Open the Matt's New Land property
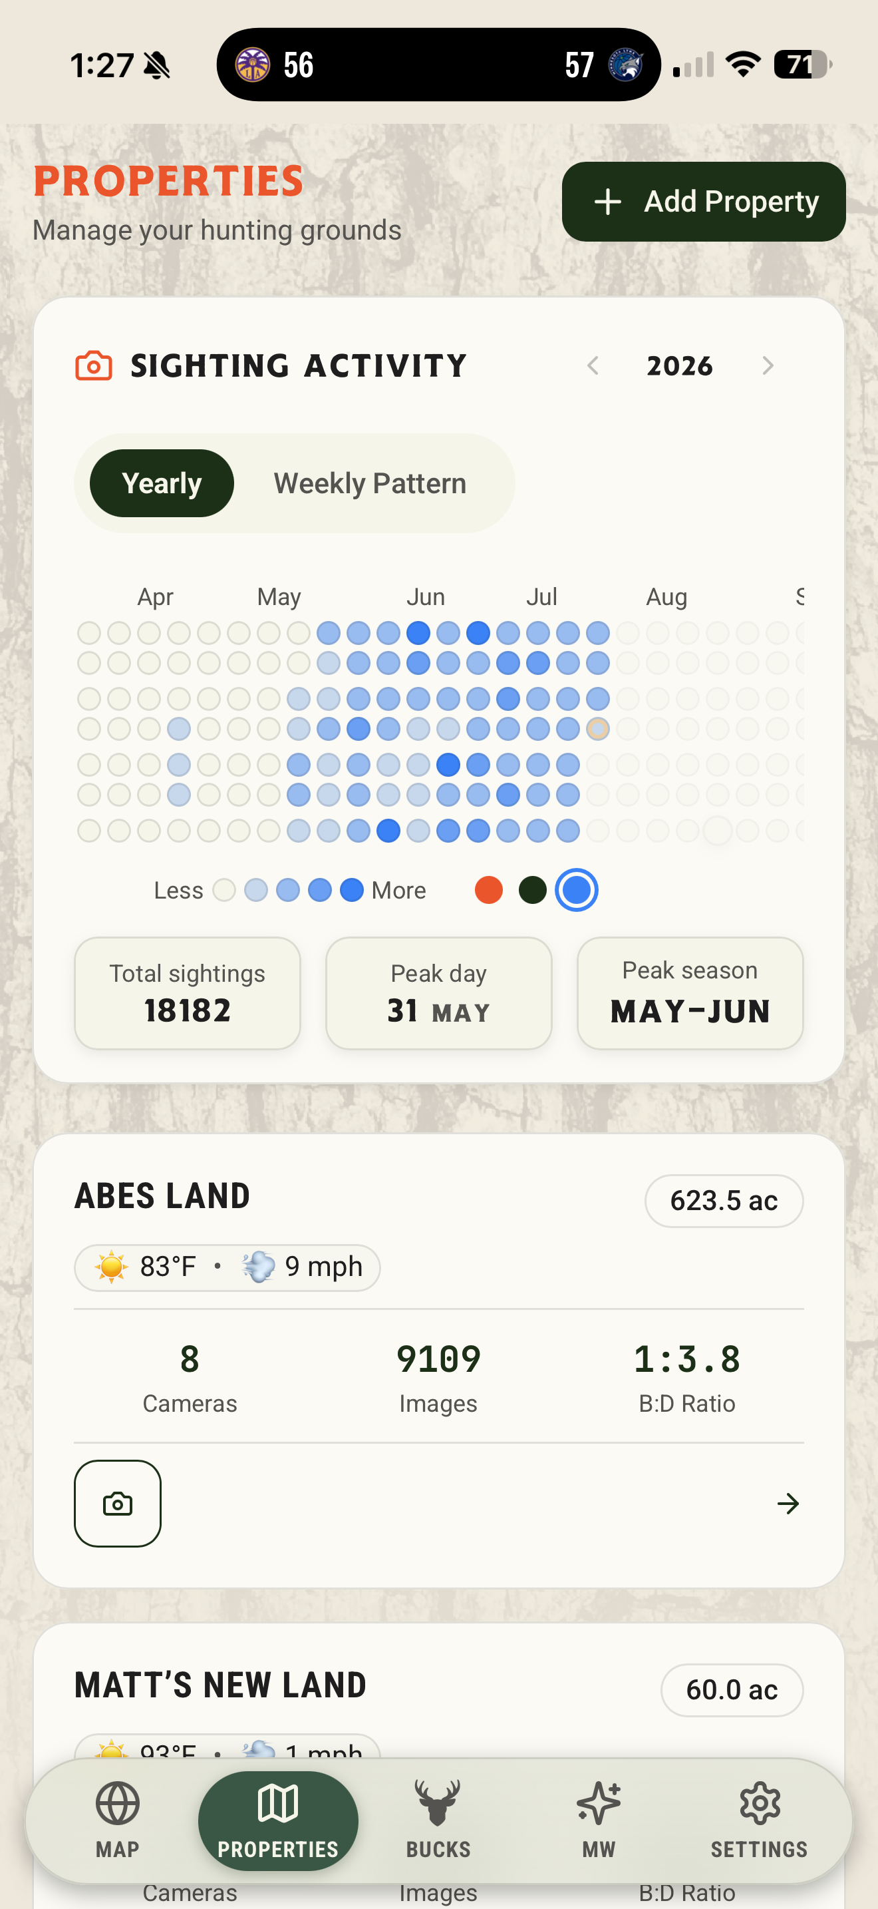 point(221,1685)
